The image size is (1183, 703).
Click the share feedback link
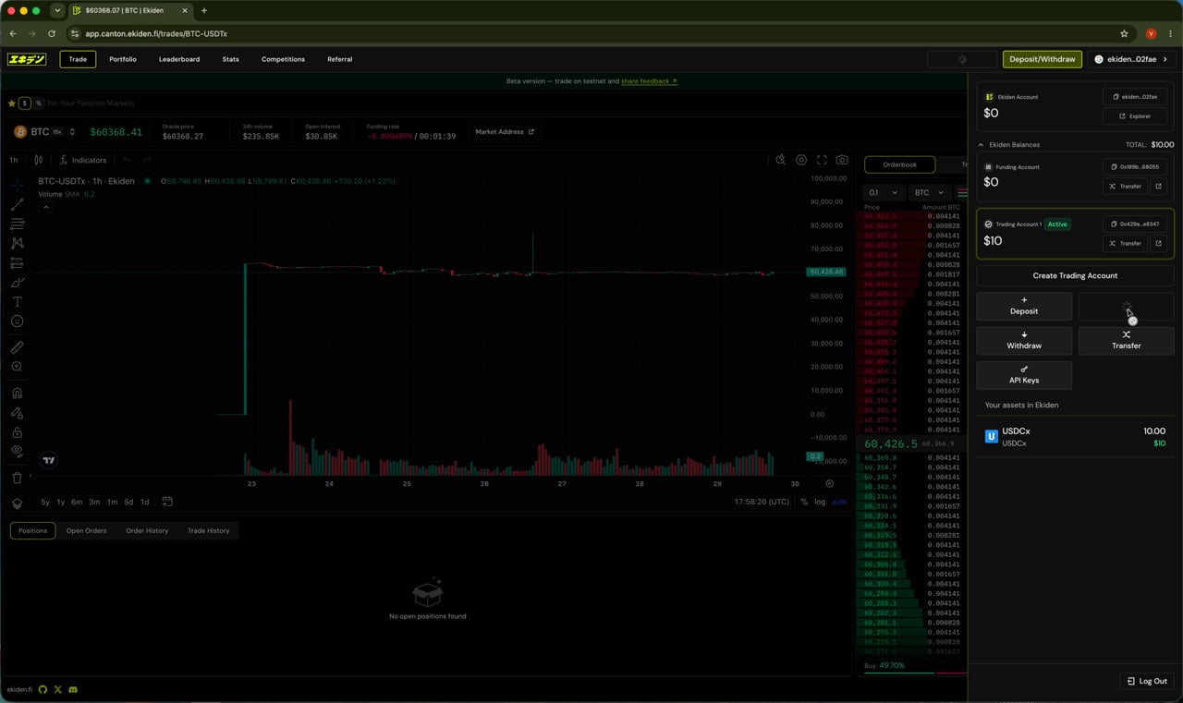click(x=649, y=81)
